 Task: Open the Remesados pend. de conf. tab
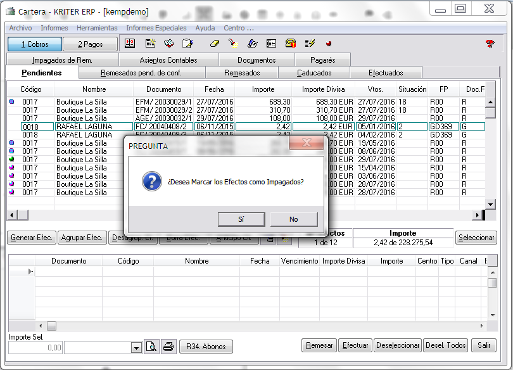(141, 73)
